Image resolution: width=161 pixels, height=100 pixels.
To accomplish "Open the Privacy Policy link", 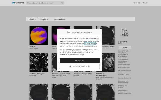I will (90, 43).
